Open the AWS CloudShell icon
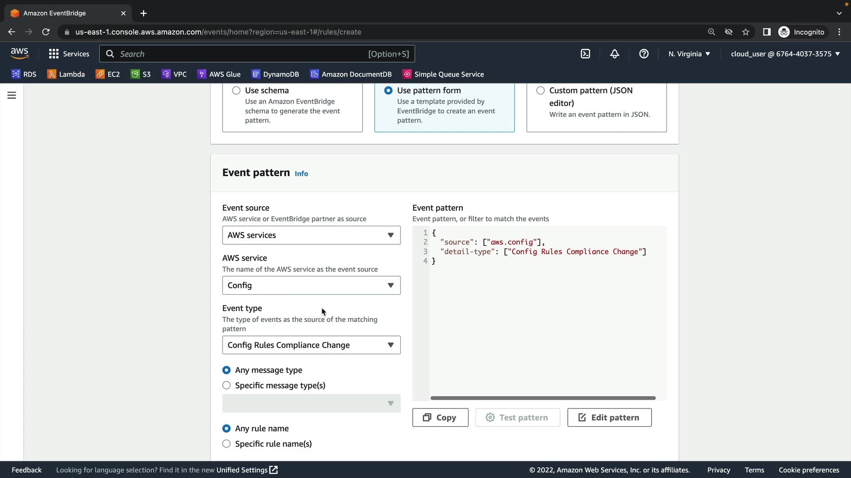Image resolution: width=851 pixels, height=478 pixels. tap(586, 54)
